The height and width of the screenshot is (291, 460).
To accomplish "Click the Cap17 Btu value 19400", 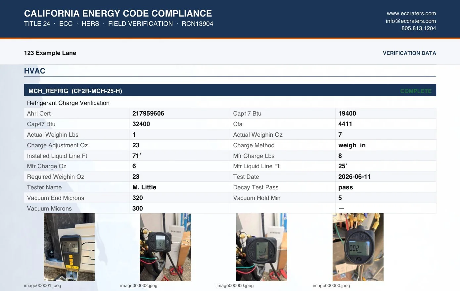I will pyautogui.click(x=347, y=114).
